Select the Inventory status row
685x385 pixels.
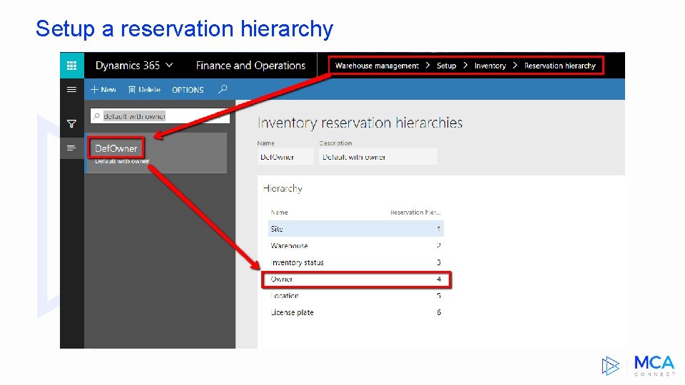pos(355,262)
